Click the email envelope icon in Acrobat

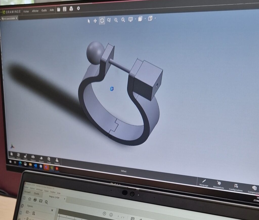(41, 201)
